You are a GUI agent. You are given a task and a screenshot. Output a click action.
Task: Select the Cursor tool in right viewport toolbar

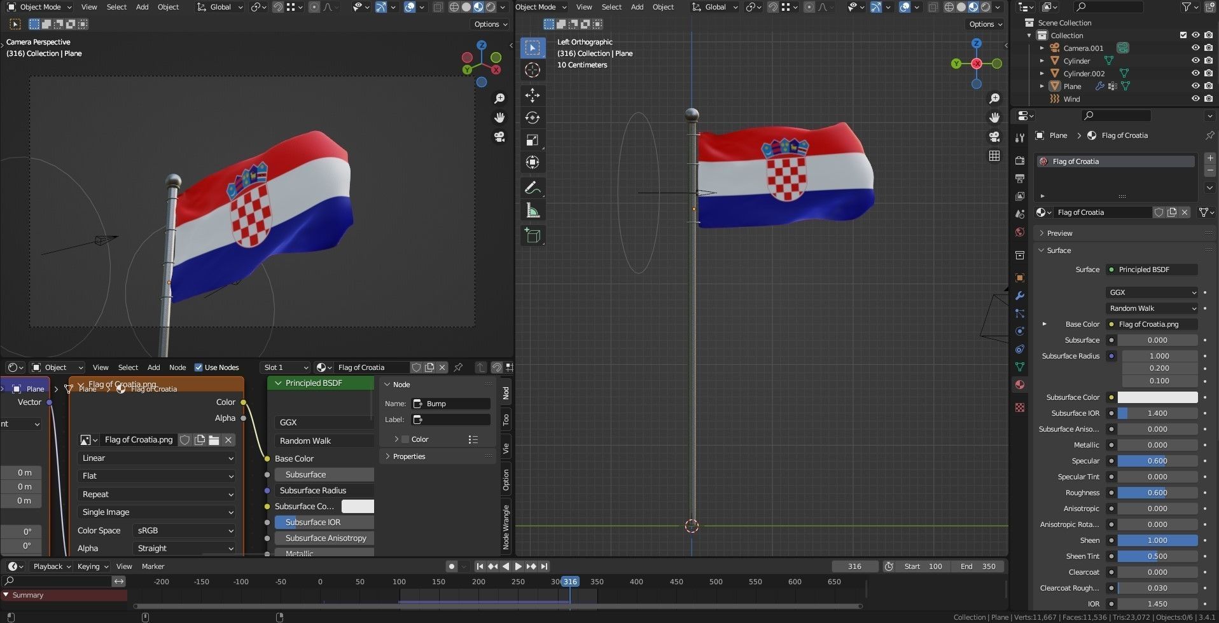pos(533,70)
